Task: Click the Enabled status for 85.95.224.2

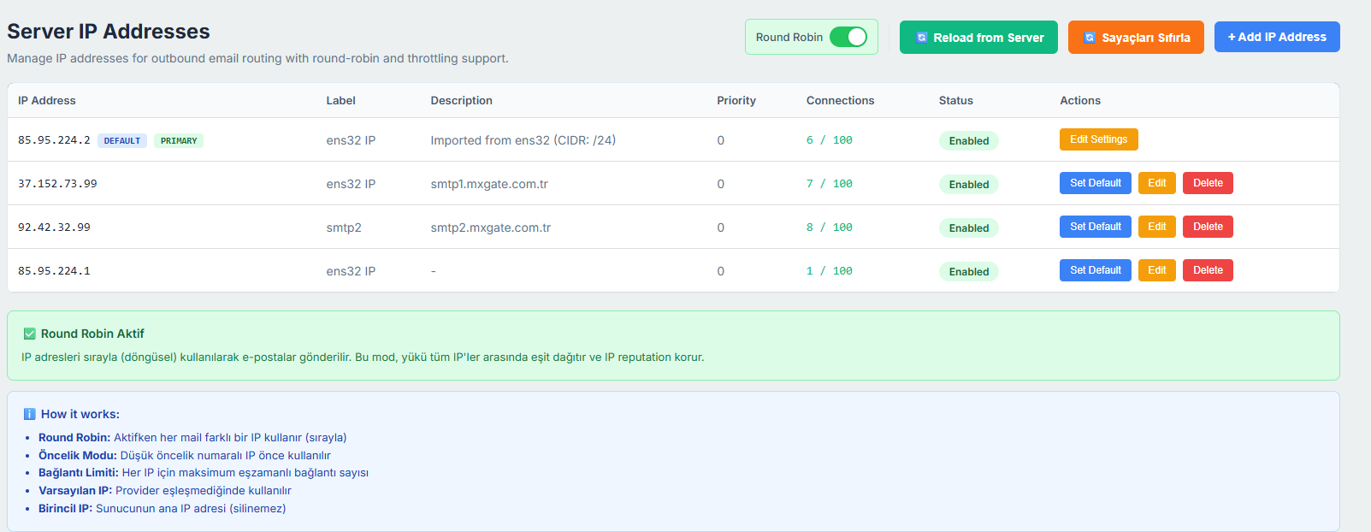Action: click(968, 141)
